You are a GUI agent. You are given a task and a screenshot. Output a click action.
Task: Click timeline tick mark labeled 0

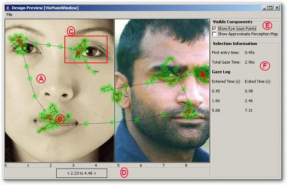coord(5,166)
